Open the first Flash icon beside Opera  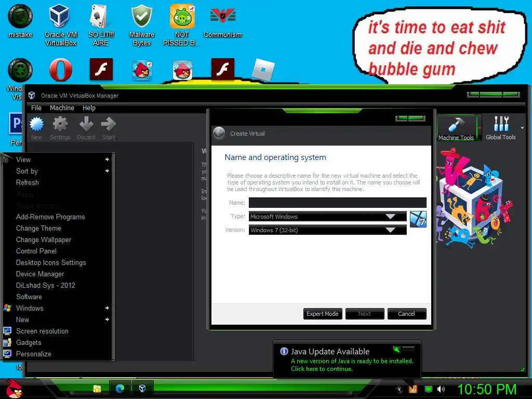(x=101, y=69)
